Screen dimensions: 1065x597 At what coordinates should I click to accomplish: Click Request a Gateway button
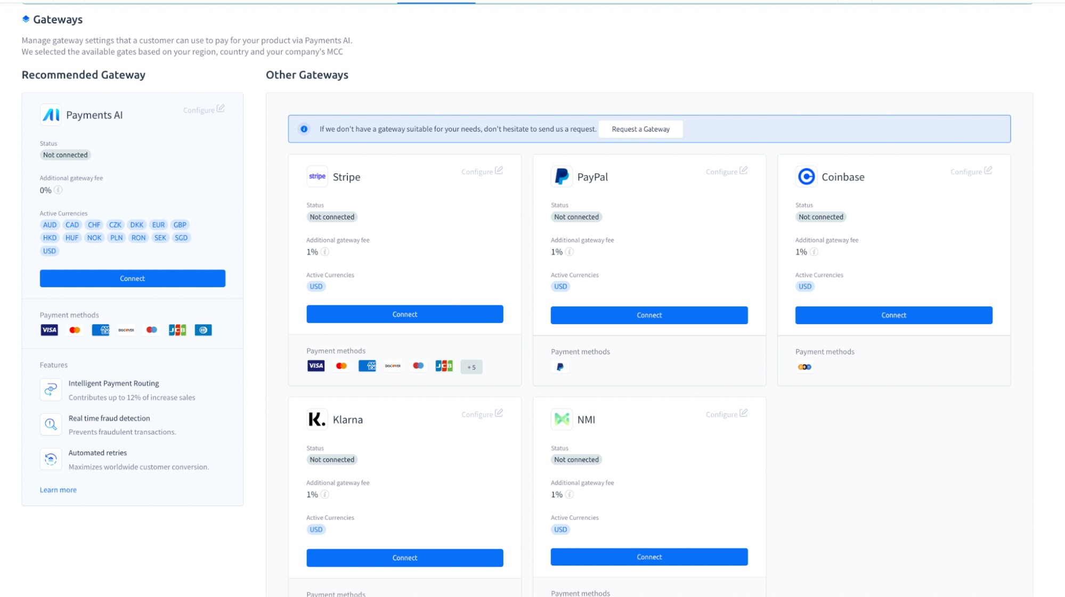click(640, 129)
